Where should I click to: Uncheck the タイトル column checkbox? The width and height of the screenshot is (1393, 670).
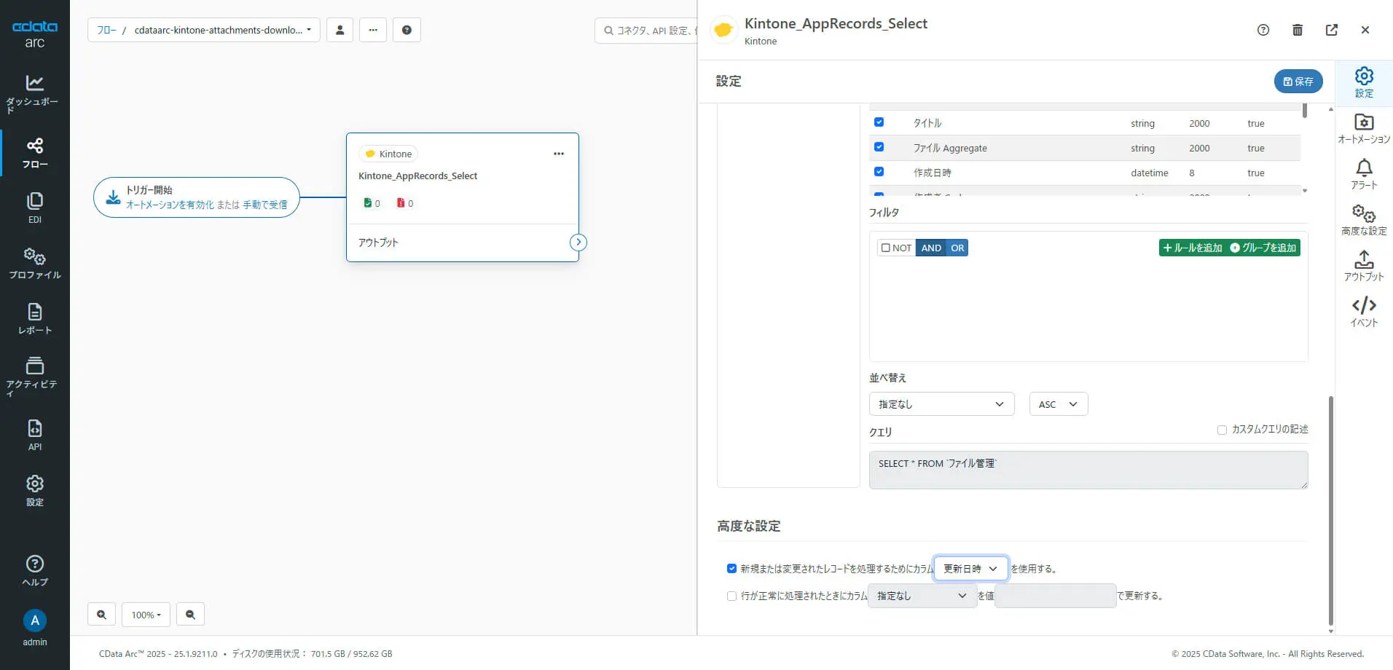point(879,122)
